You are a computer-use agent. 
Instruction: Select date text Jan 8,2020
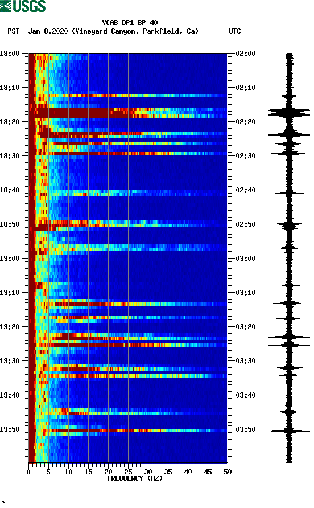[48, 31]
